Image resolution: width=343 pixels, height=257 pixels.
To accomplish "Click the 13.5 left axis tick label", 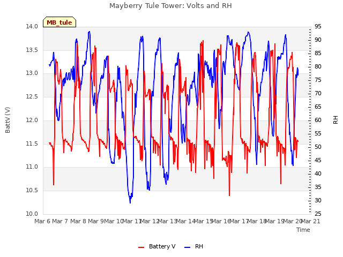I will pos(32,50).
